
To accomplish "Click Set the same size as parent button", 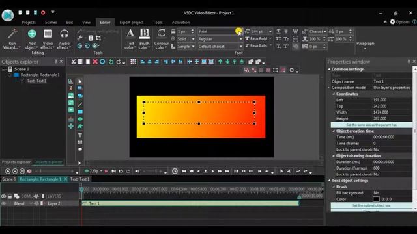I will point(371,125).
